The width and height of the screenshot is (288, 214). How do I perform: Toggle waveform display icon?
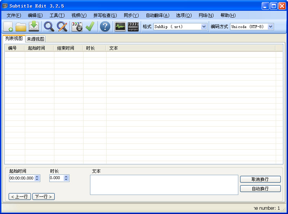[120, 27]
